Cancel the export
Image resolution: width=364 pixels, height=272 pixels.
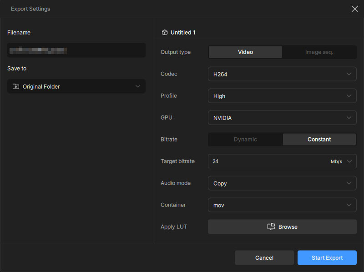(264, 258)
